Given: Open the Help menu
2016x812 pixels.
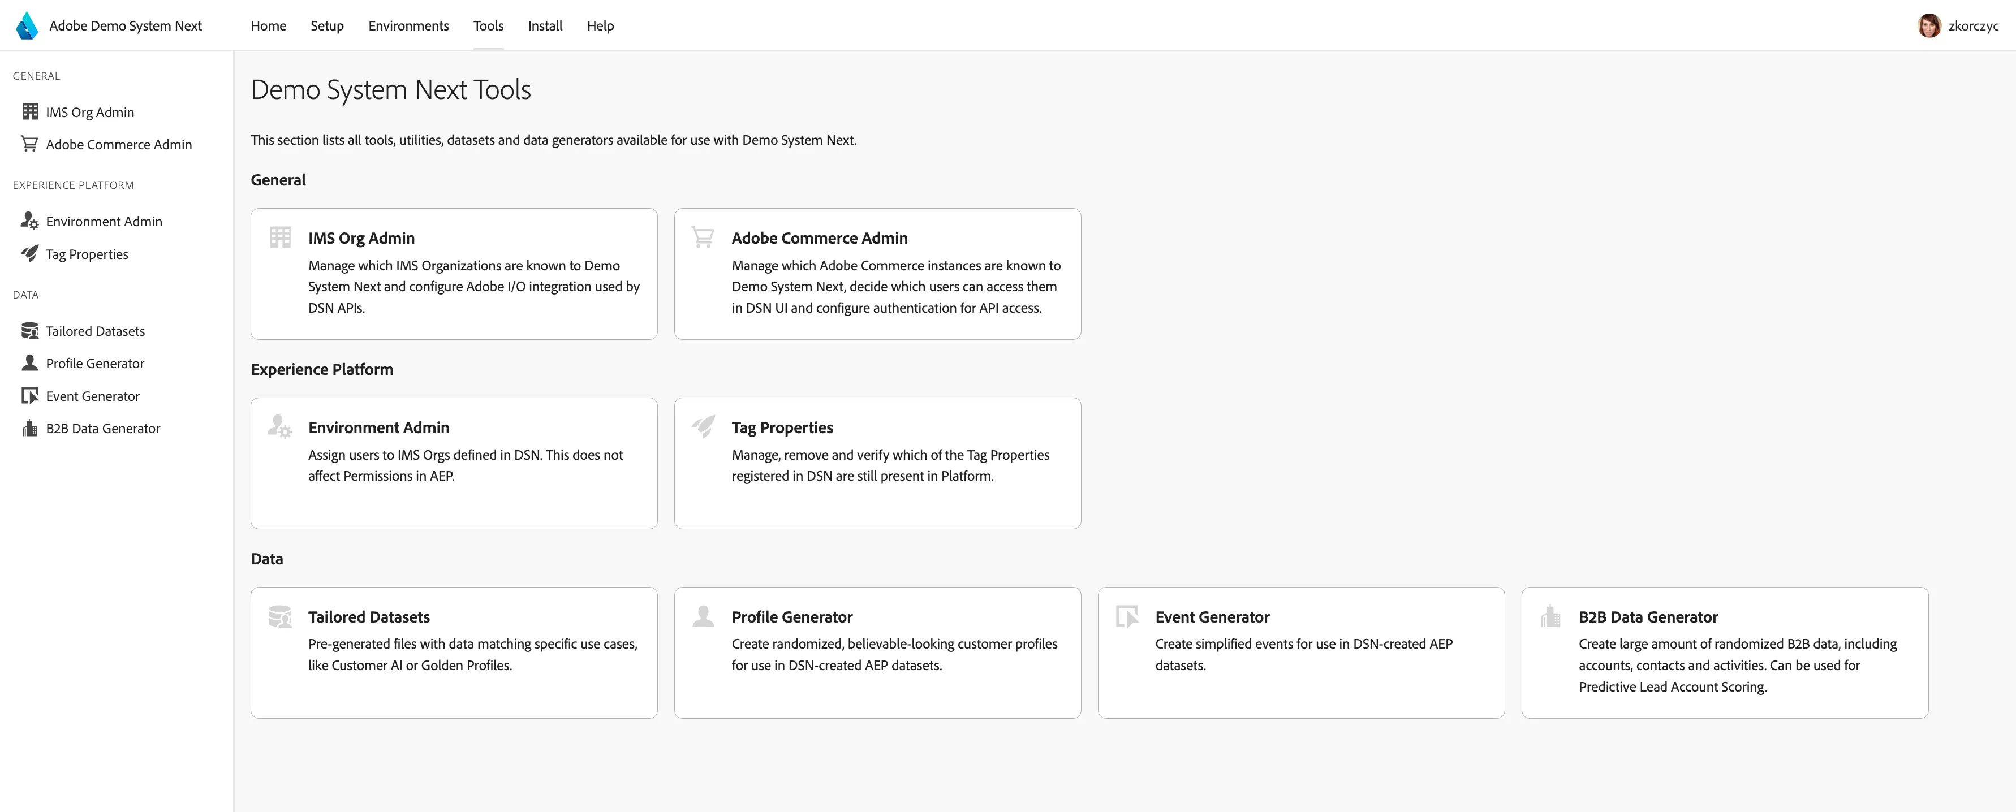Looking at the screenshot, I should point(600,25).
